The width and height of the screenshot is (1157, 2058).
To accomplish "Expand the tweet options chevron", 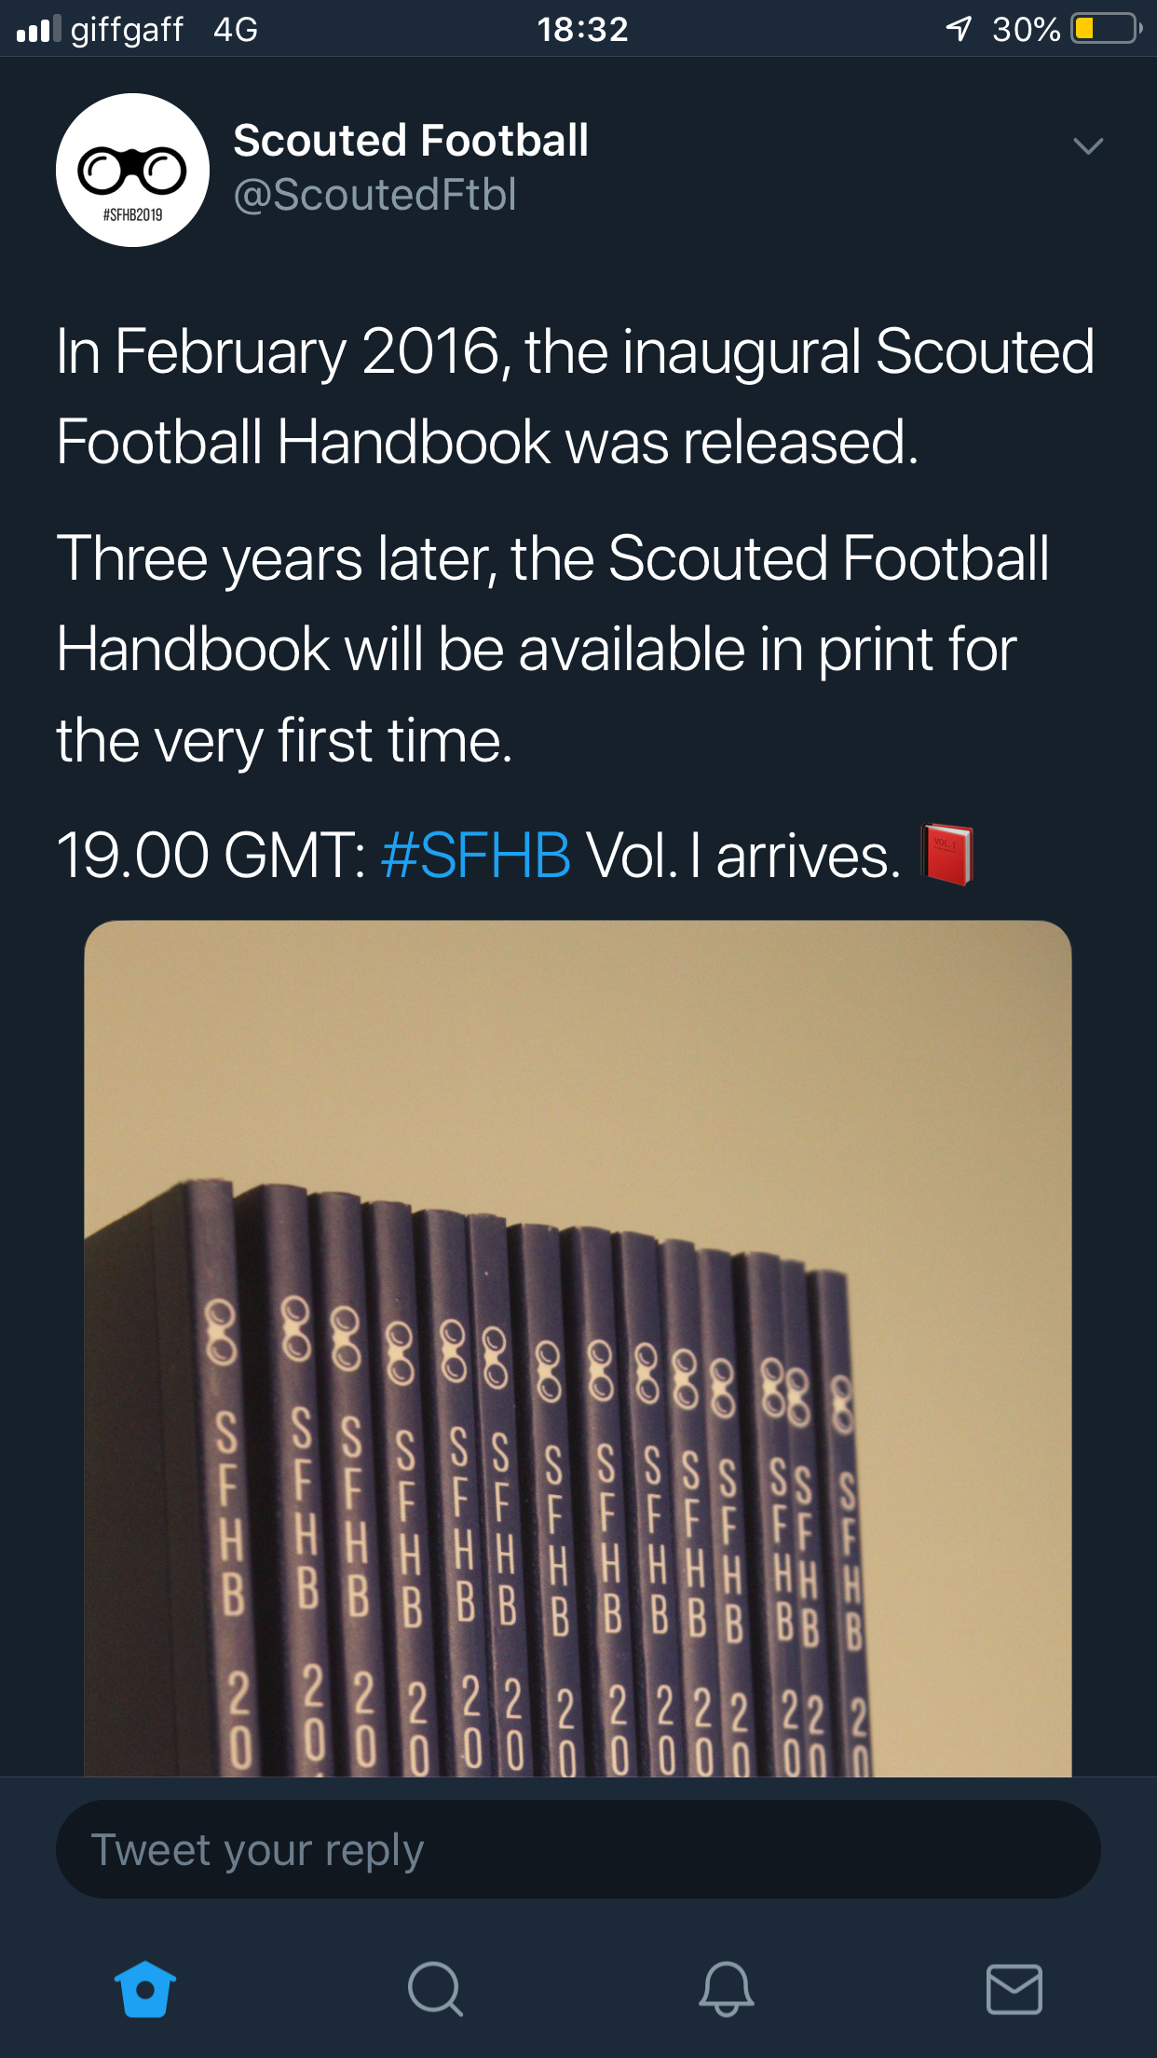I will tap(1088, 145).
